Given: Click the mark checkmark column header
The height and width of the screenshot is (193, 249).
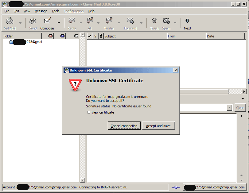Looking at the screenshot, I should point(90,36).
